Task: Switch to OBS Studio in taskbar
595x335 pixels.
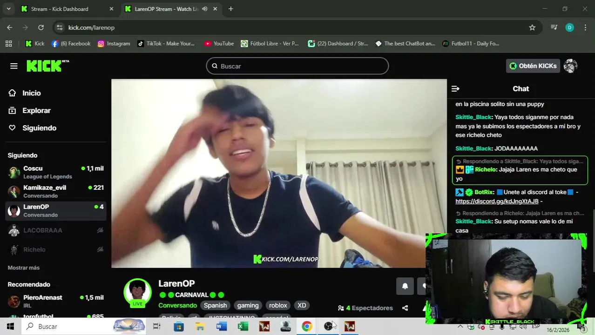Action: tap(328, 327)
